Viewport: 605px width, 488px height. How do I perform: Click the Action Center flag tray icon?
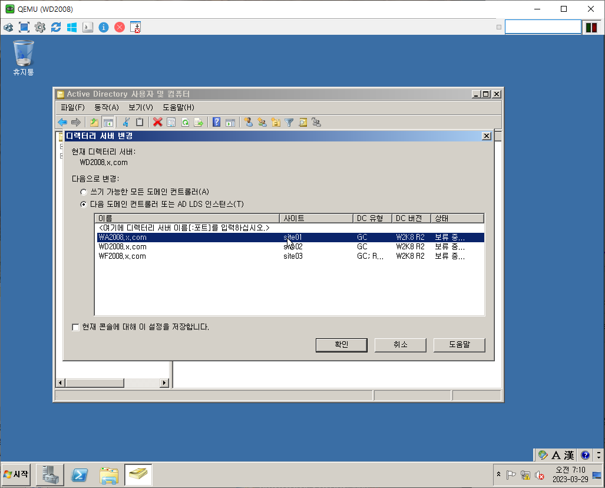click(x=511, y=475)
